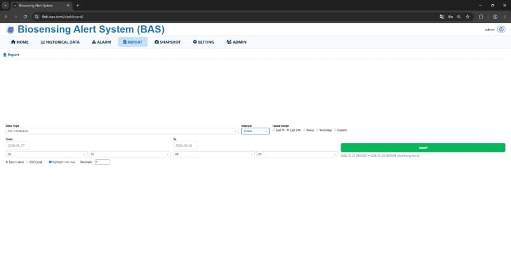The height and width of the screenshot is (274, 511).
Task: Bookmark this page with the star icon
Action: tap(468, 17)
